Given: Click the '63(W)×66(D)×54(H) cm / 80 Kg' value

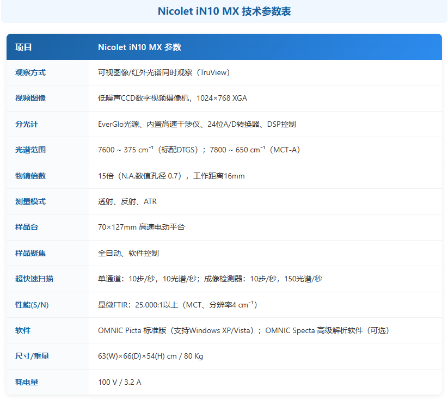Looking at the screenshot, I should pos(150,356).
